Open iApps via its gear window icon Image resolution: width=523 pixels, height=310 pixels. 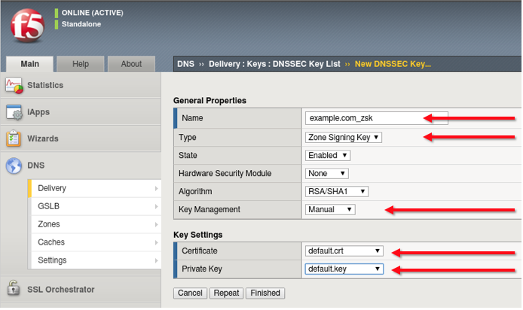click(x=14, y=112)
